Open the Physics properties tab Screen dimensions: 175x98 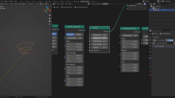(x=150, y=63)
